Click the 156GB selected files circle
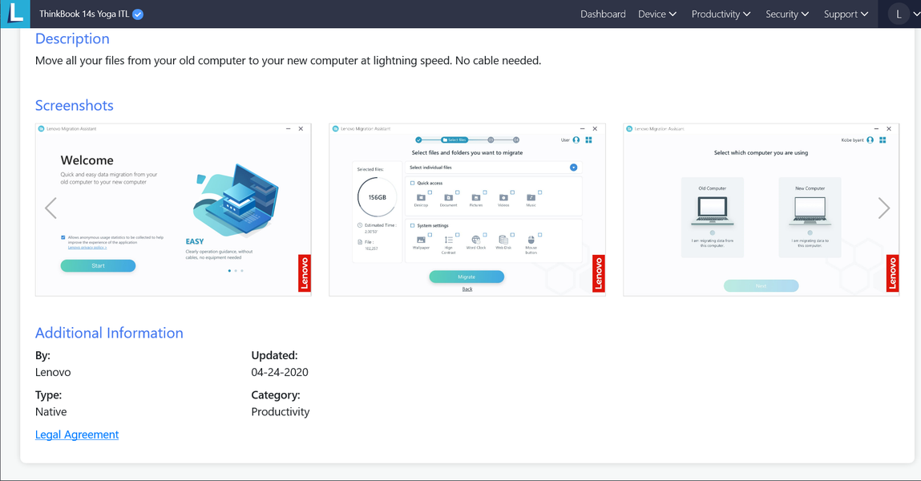 point(377,197)
